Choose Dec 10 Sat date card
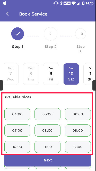This screenshot has width=96, height=171. (x=71, y=74)
